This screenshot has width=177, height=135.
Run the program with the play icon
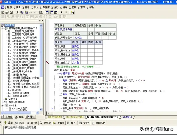[x=61, y=12]
